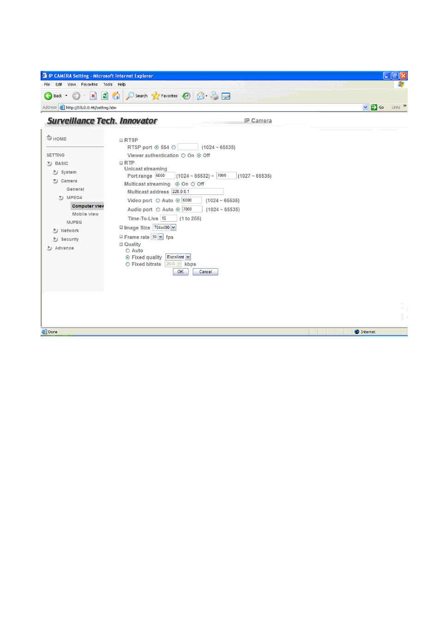Expand the Security tree node
Screen dimensions: 440x622
(x=55, y=240)
